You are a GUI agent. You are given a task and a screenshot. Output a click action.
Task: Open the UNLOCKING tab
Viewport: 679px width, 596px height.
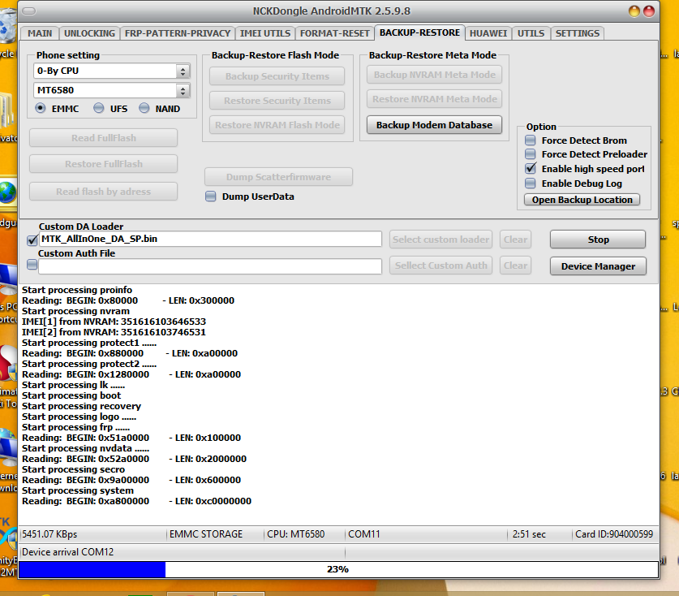click(89, 33)
